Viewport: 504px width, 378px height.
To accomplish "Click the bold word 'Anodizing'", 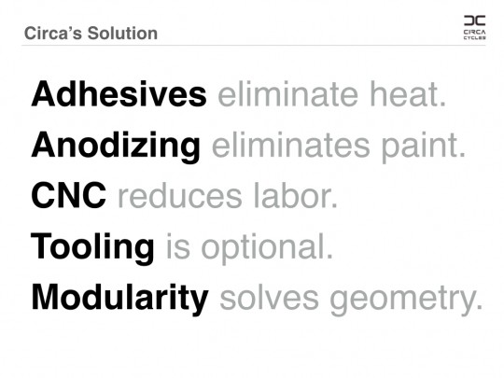I will [116, 147].
